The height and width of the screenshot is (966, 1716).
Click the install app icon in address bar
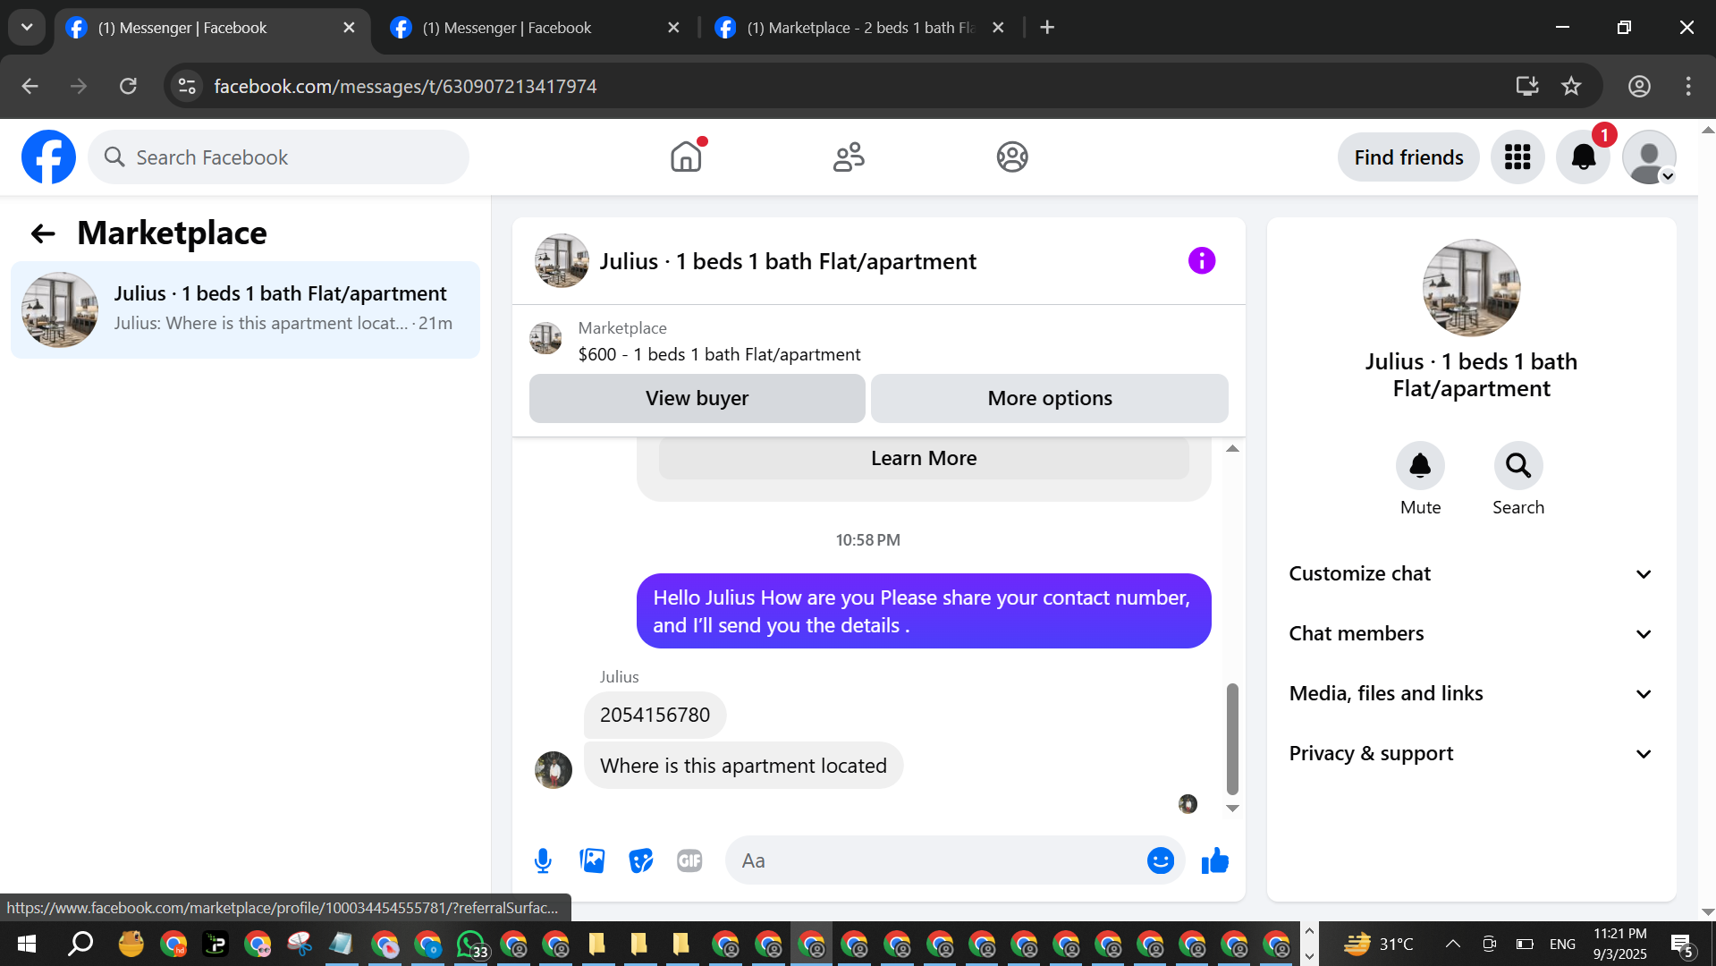(1527, 86)
